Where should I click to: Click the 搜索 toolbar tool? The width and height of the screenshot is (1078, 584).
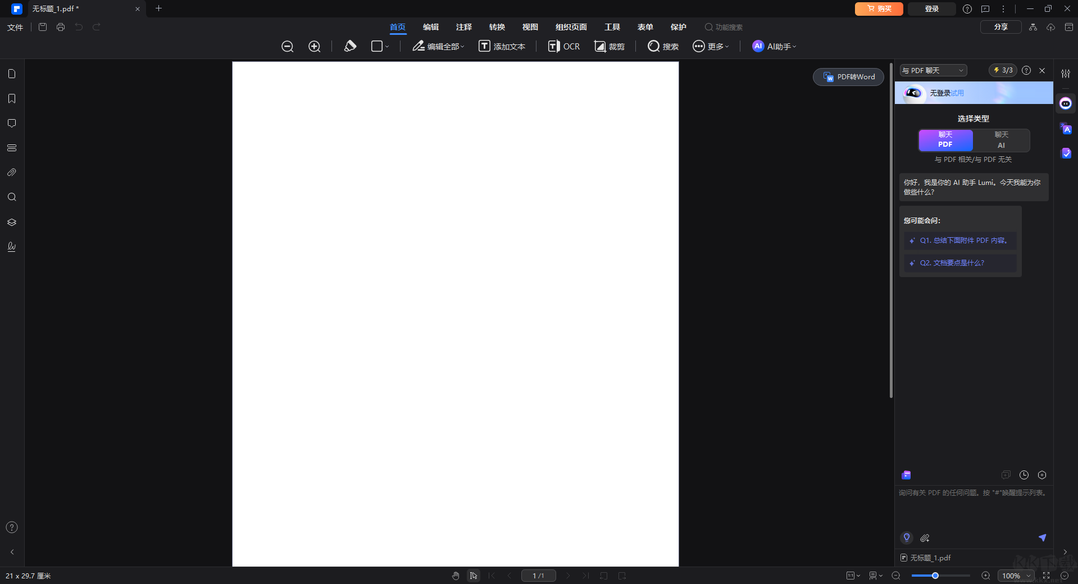click(x=663, y=46)
